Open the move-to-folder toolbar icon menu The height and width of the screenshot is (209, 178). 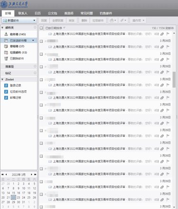pos(113,21)
